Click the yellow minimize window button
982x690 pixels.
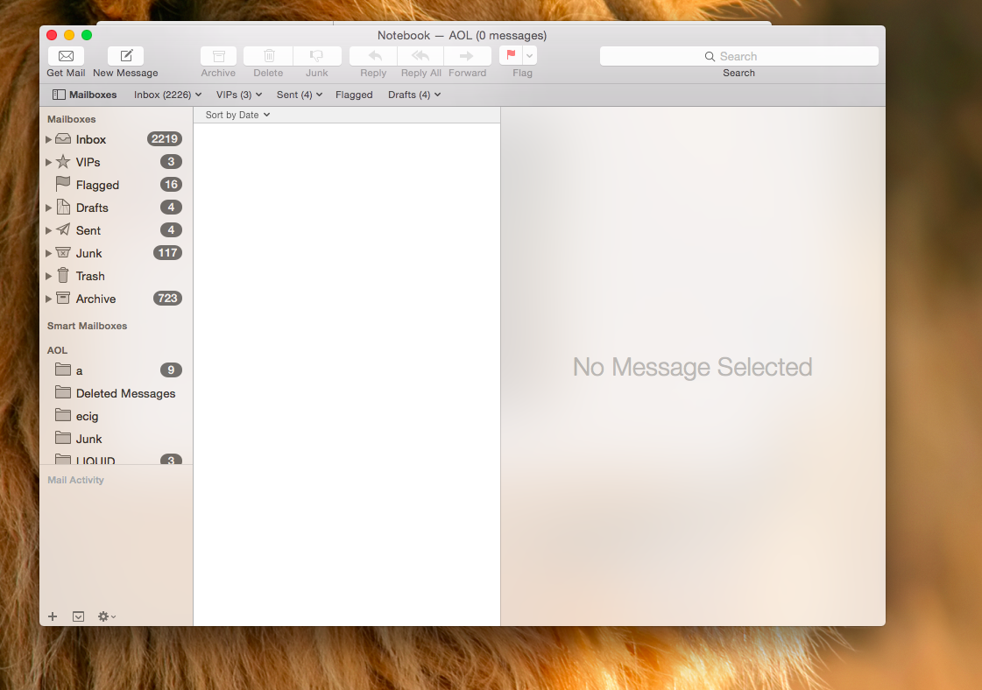pyautogui.click(x=69, y=35)
